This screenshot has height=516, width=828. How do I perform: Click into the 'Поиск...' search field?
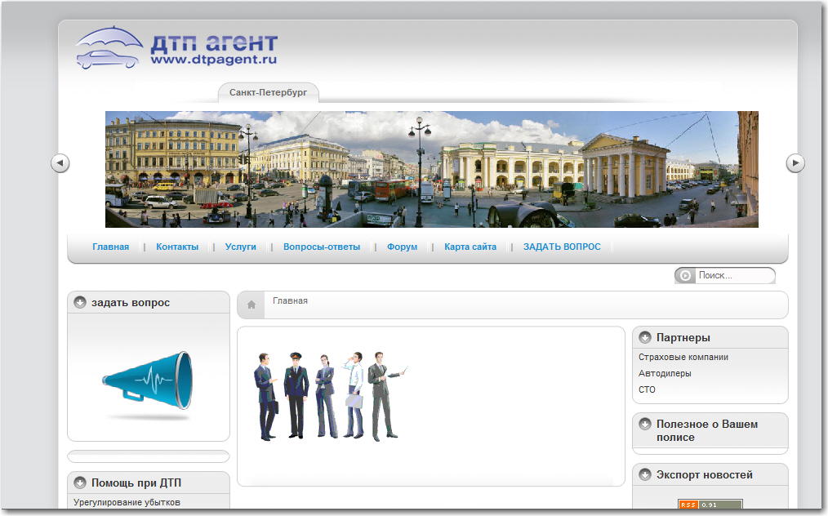[x=733, y=276]
